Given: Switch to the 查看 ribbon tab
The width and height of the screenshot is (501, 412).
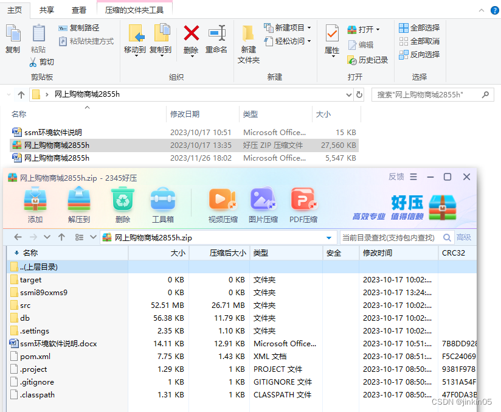Looking at the screenshot, I should pyautogui.click(x=79, y=10).
